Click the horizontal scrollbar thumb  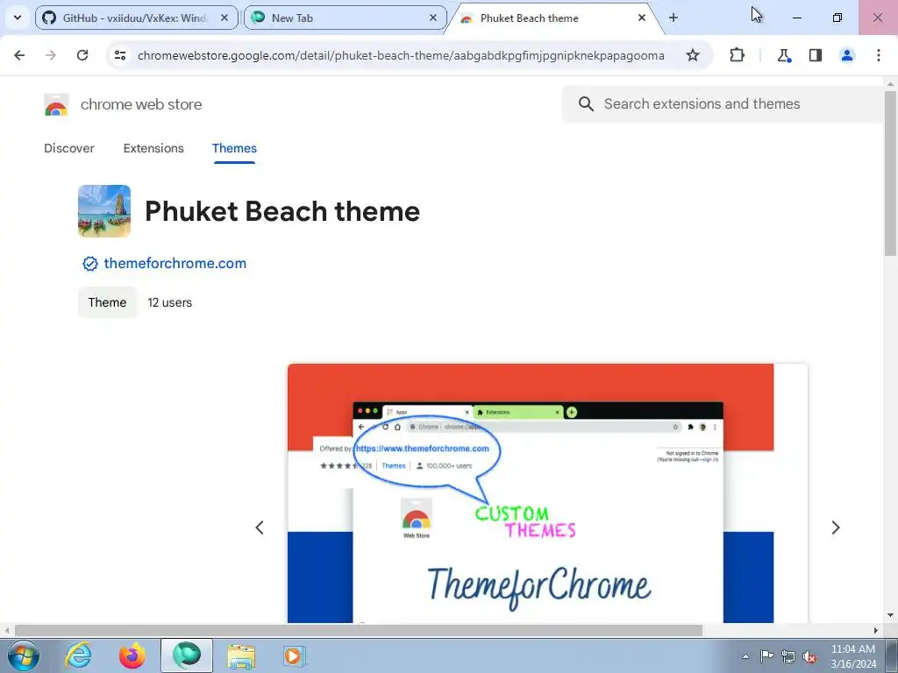click(359, 631)
